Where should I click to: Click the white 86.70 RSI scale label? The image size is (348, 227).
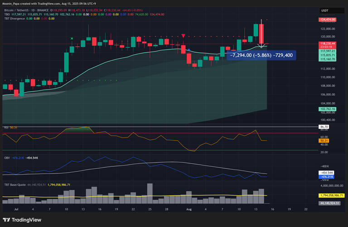[x=324, y=127]
